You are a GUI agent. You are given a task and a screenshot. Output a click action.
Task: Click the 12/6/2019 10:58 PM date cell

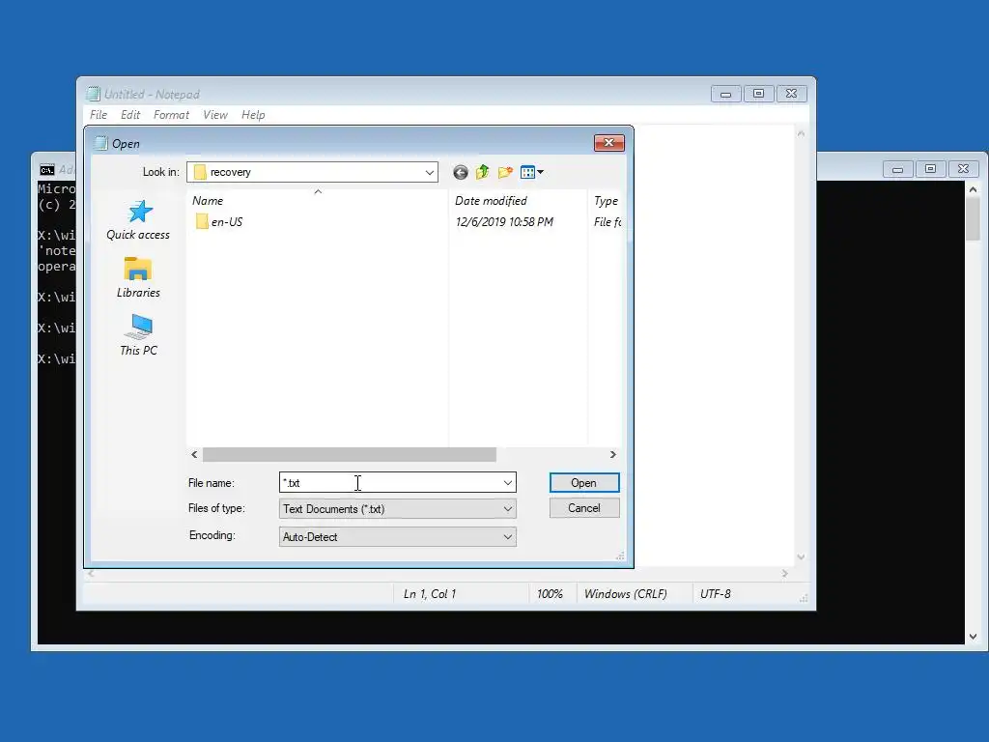pos(504,221)
